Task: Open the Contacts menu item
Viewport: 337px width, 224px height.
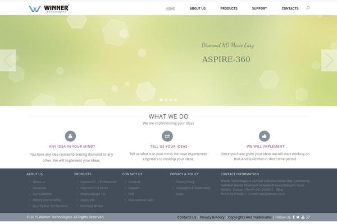Action: pyautogui.click(x=290, y=8)
